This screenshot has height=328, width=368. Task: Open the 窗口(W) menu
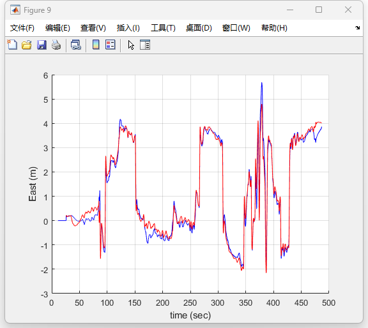pyautogui.click(x=236, y=28)
